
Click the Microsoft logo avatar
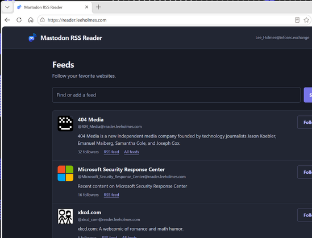click(x=65, y=173)
